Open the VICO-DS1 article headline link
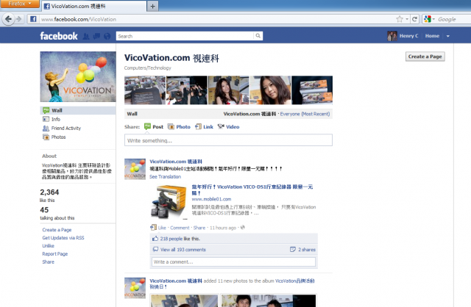 (x=252, y=189)
